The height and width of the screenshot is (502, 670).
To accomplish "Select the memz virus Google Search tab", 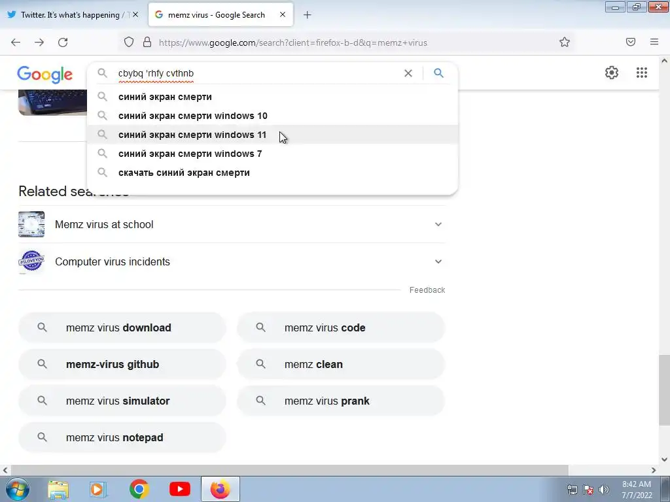I will [x=220, y=14].
